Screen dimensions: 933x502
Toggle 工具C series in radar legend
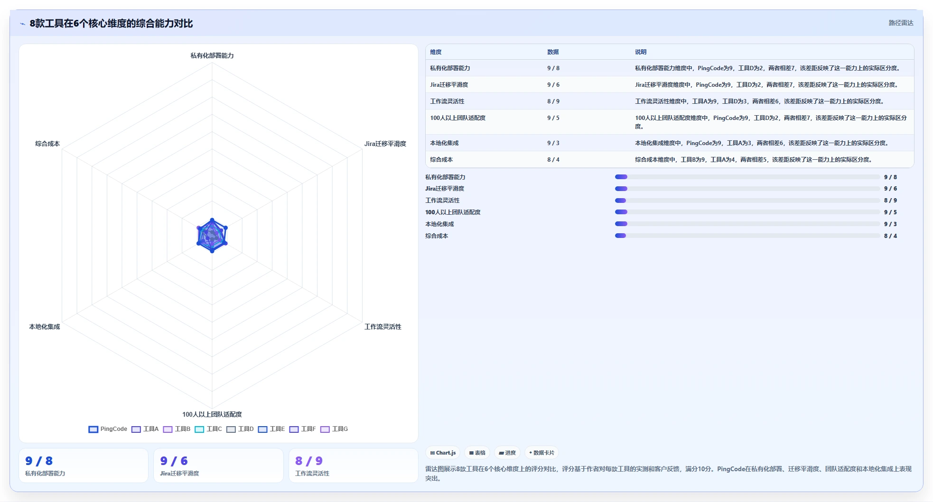[208, 429]
